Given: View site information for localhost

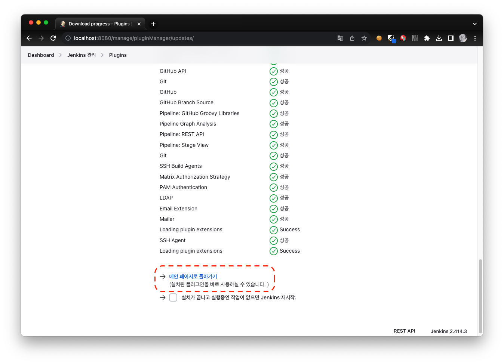Looking at the screenshot, I should point(68,38).
